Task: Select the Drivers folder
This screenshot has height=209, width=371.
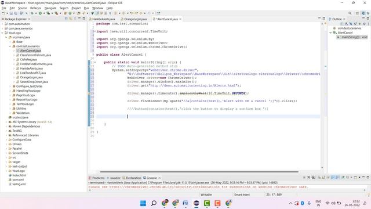Action: (x=17, y=144)
